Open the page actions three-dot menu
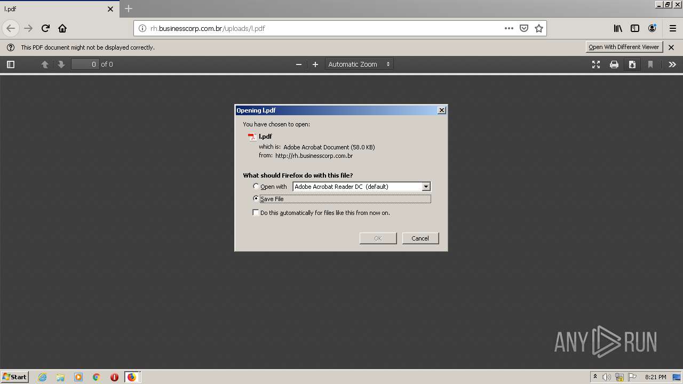Image resolution: width=683 pixels, height=384 pixels. 509,28
